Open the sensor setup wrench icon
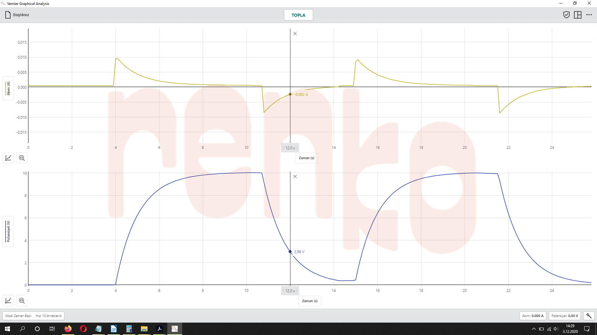The height and width of the screenshot is (335, 597). (x=589, y=316)
